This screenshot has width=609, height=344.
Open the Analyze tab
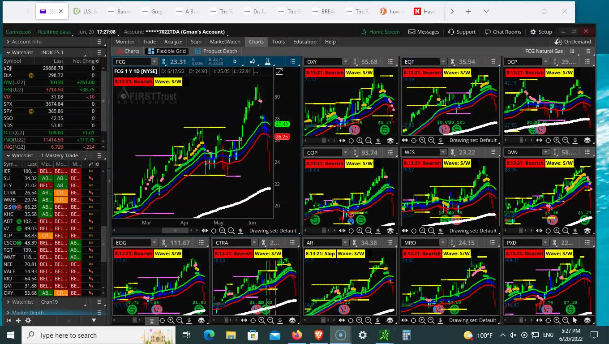coord(173,42)
